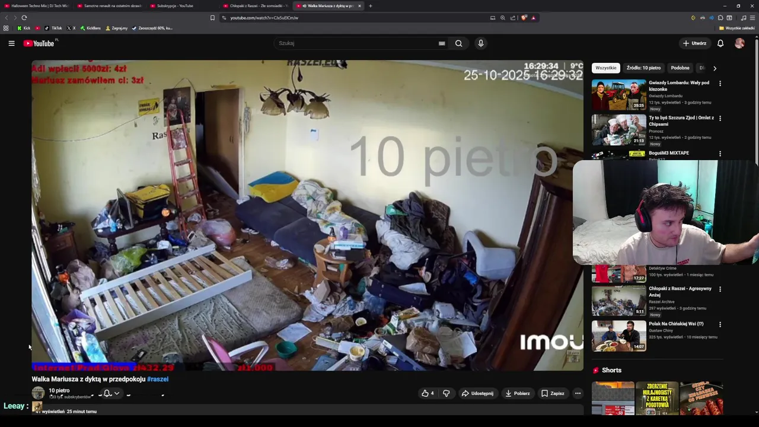The height and width of the screenshot is (427, 759).
Task: Open the TikTok bookmark
Action: pos(53,28)
